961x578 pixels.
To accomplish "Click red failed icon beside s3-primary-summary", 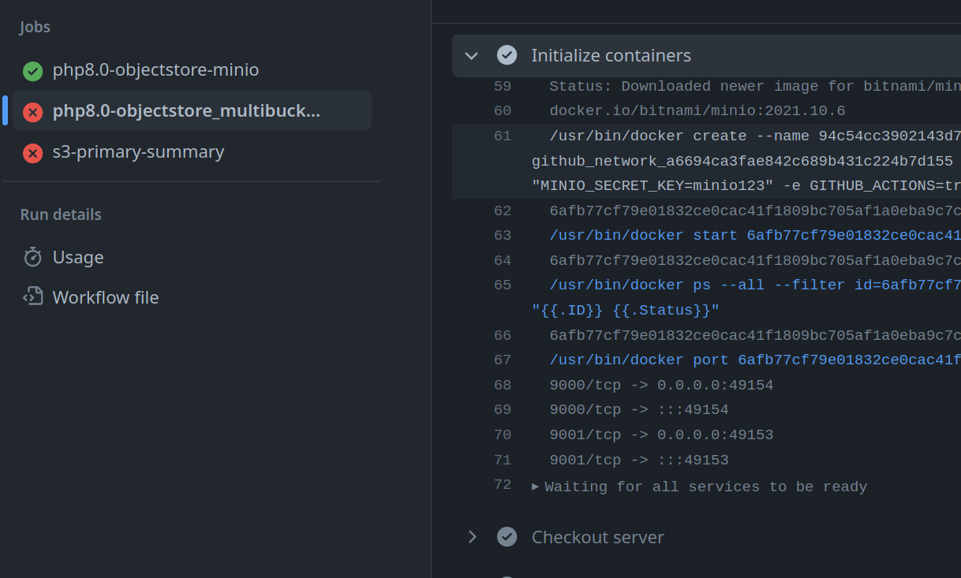I will click(x=32, y=152).
